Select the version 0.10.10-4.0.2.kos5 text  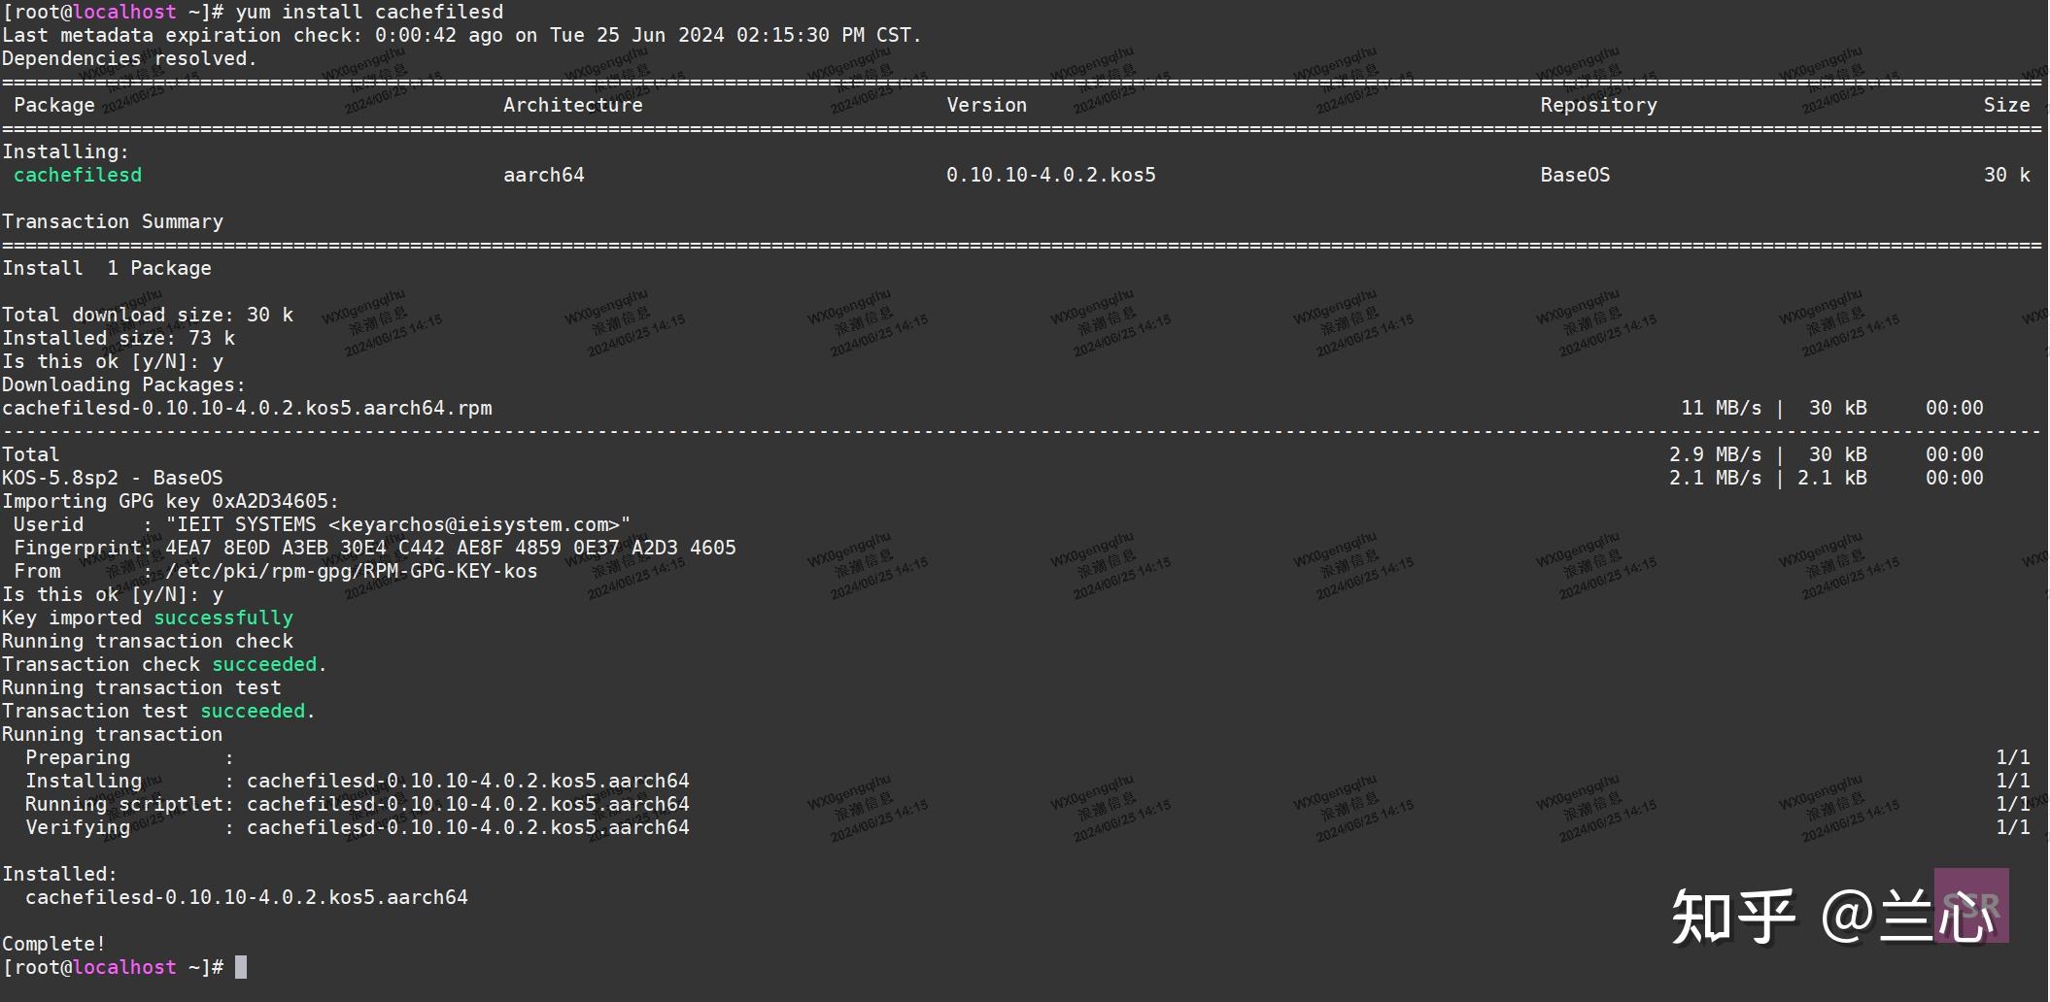tap(1051, 175)
